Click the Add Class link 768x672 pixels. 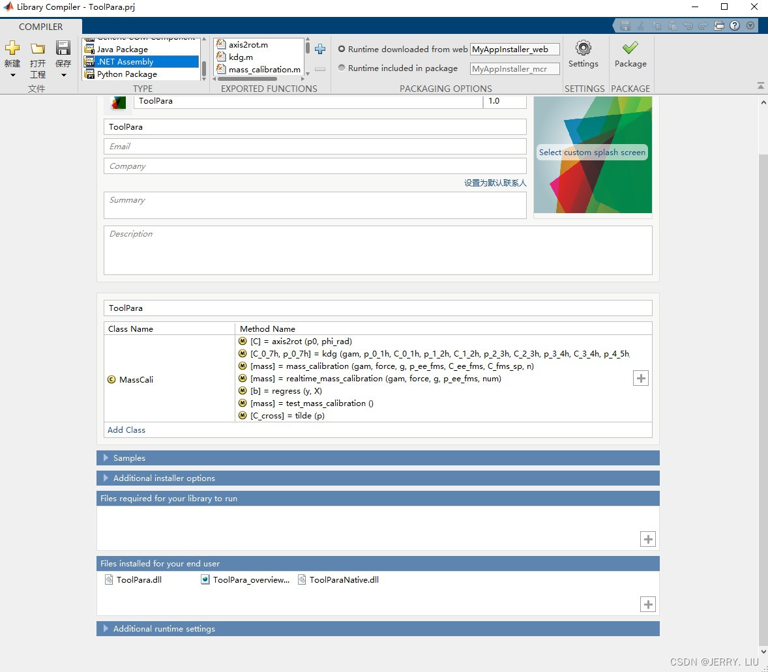click(x=126, y=430)
